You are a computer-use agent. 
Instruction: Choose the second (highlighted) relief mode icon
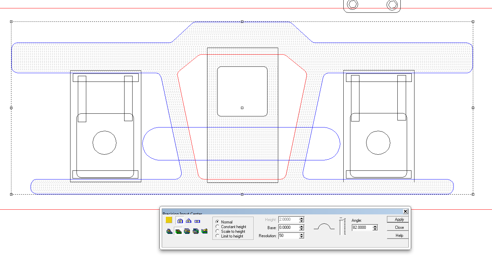(x=179, y=231)
